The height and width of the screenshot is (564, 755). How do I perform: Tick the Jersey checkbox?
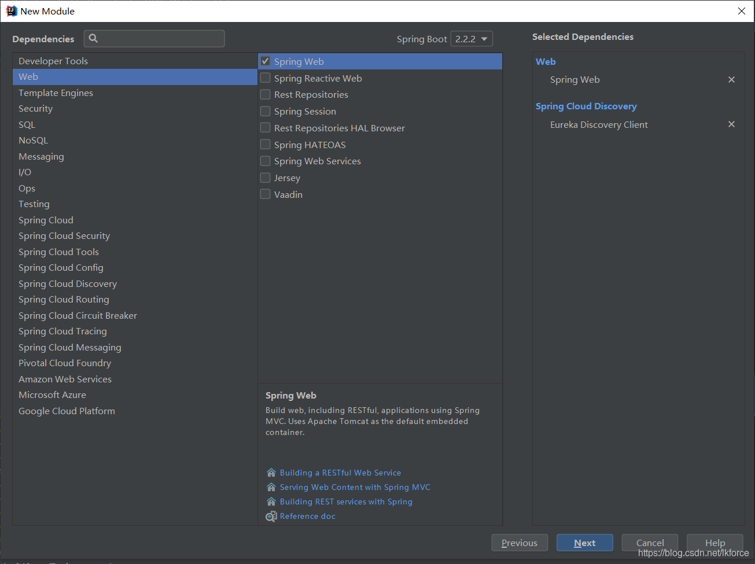(x=266, y=178)
